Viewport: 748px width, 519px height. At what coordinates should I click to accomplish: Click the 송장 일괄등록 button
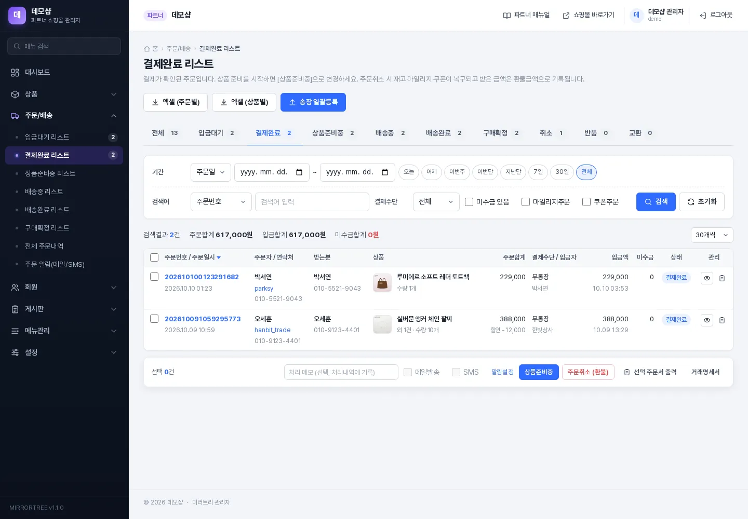coord(313,102)
